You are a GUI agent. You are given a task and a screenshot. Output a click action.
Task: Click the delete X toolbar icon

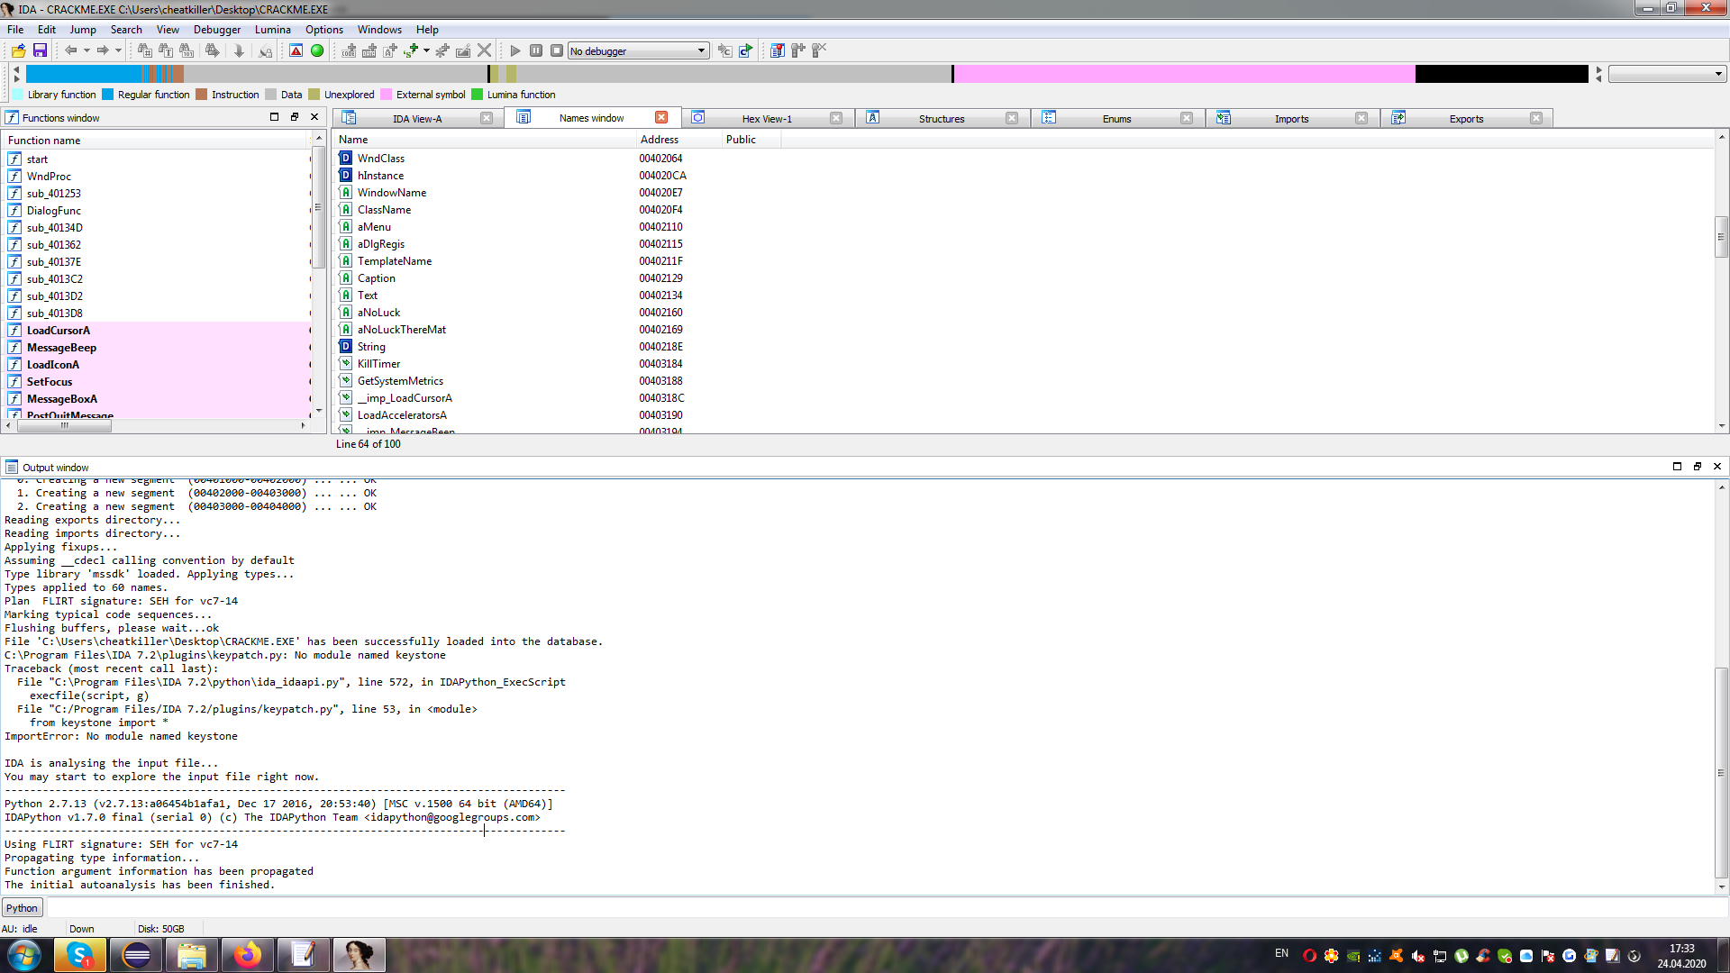[485, 50]
